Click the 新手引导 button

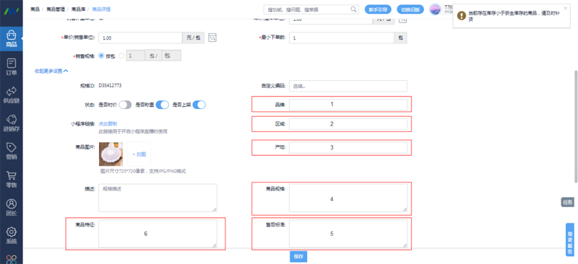[x=378, y=9]
